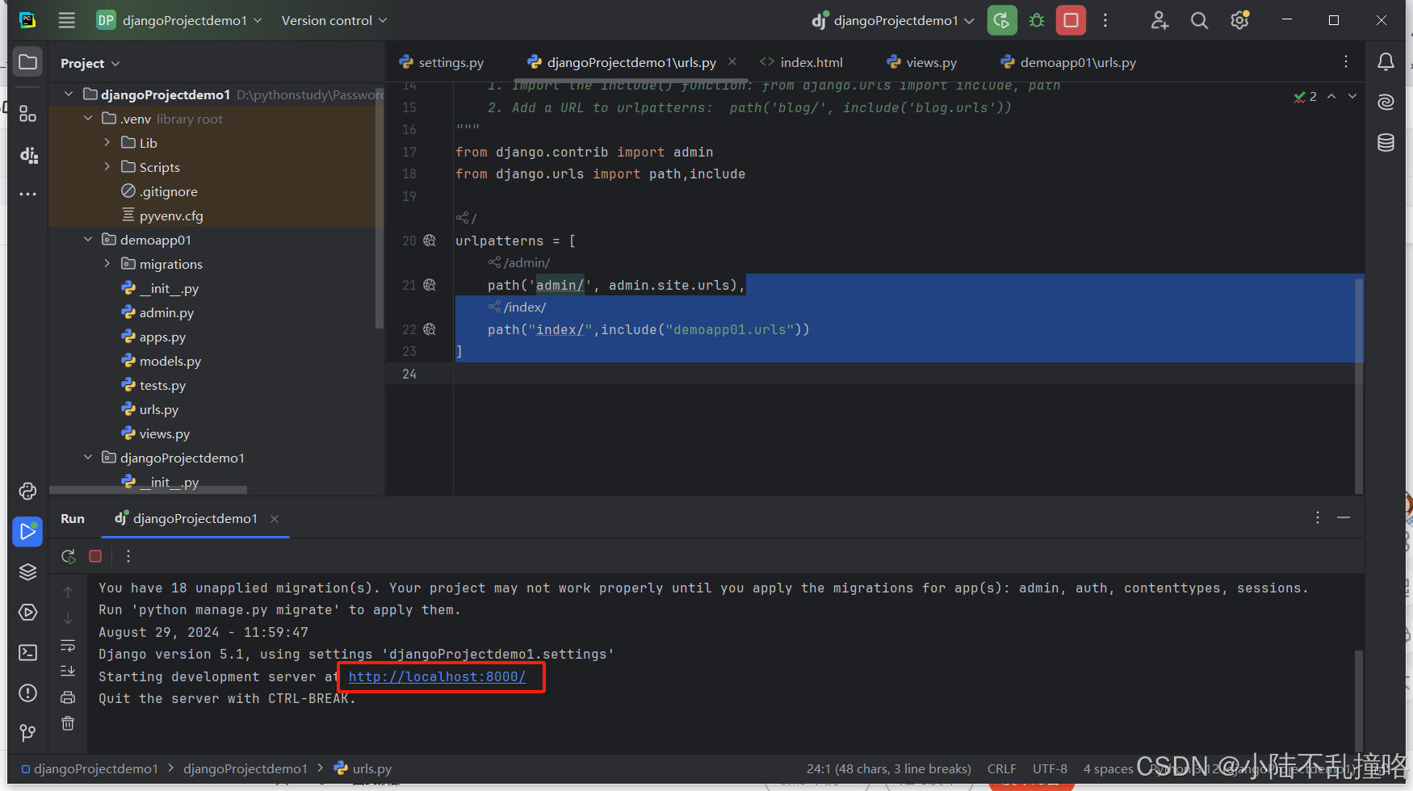The height and width of the screenshot is (791, 1413).
Task: Change UTF-8 encoding in status bar
Action: [1050, 768]
